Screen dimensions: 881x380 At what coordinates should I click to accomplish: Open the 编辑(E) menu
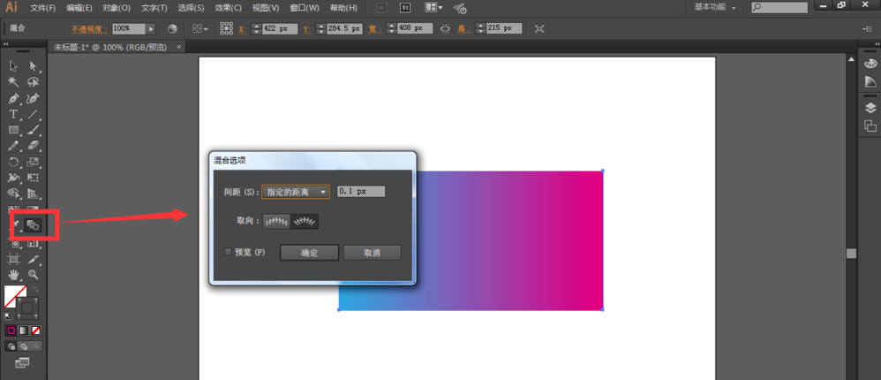tap(79, 8)
